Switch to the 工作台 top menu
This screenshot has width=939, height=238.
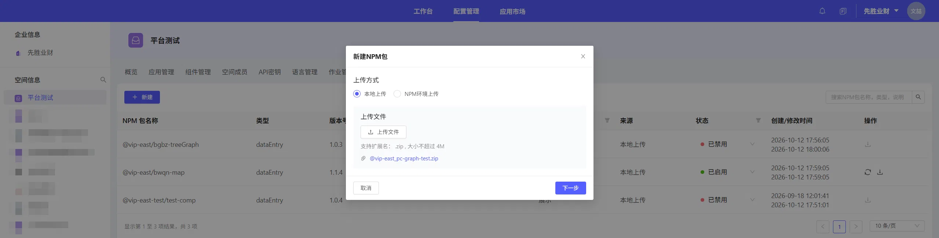(x=423, y=11)
